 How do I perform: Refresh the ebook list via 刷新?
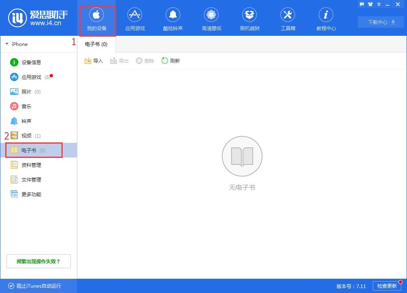171,60
